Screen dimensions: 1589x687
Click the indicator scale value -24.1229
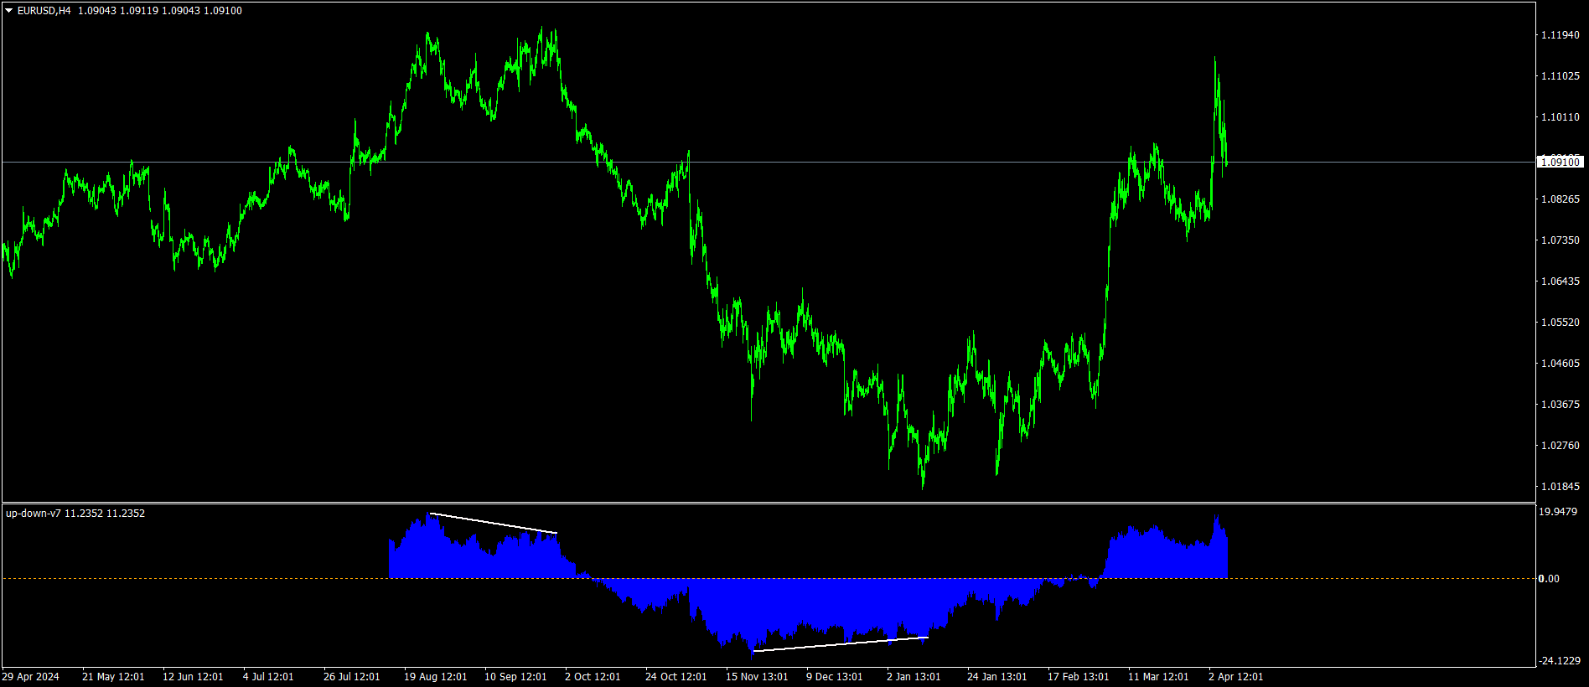tap(1560, 660)
